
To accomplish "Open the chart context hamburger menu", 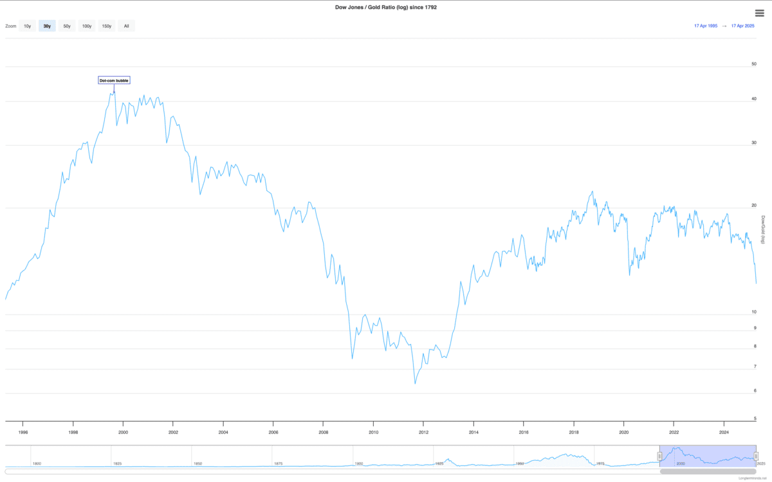I will pyautogui.click(x=760, y=13).
